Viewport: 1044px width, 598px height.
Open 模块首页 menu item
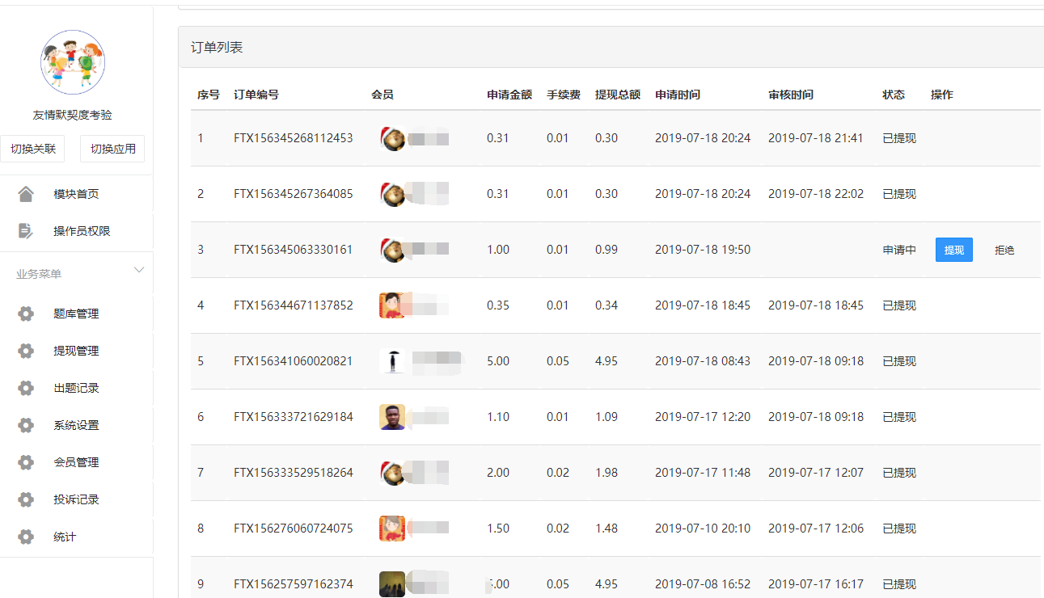[x=77, y=194]
